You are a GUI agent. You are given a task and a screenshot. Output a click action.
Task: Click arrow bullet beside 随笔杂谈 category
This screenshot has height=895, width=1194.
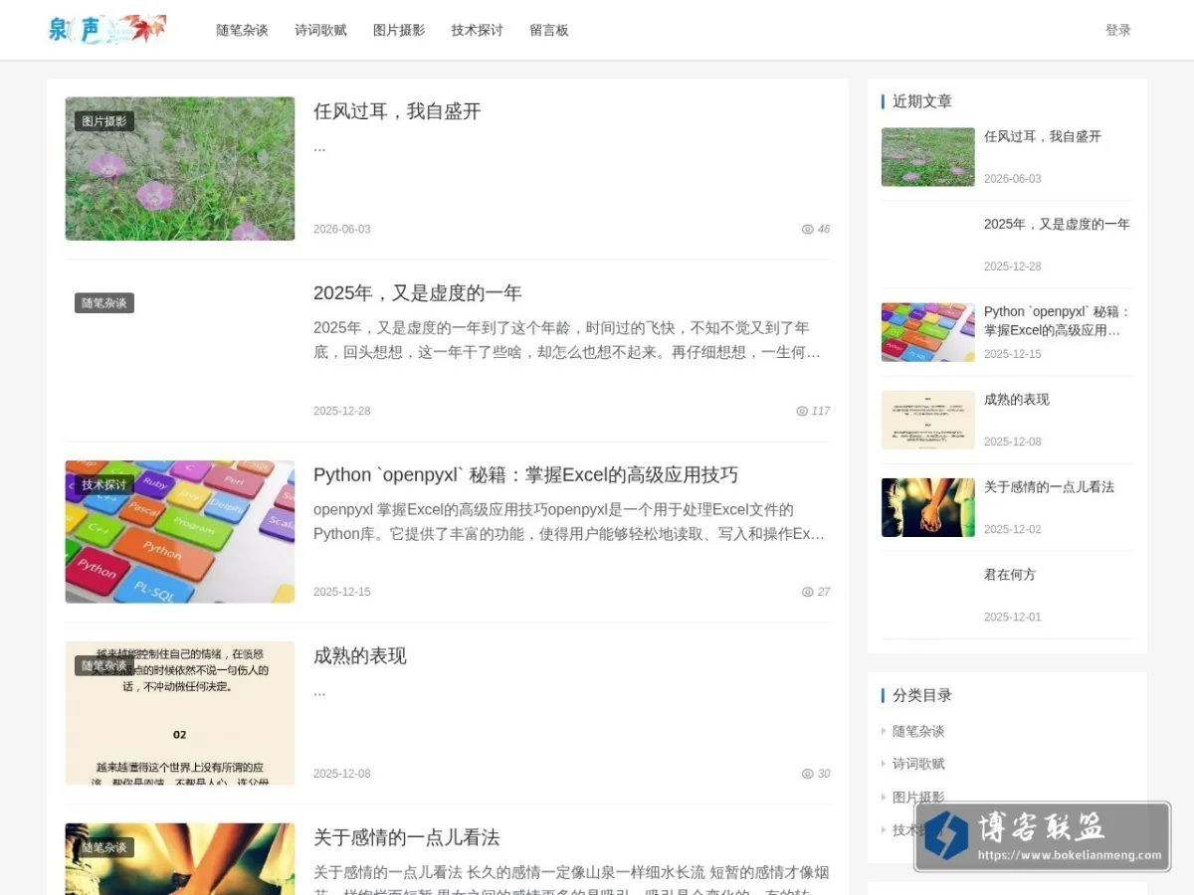(x=884, y=731)
